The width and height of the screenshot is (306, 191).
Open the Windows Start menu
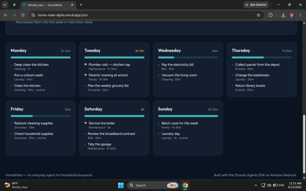(121, 185)
